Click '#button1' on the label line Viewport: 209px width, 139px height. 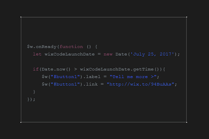(x=65, y=77)
